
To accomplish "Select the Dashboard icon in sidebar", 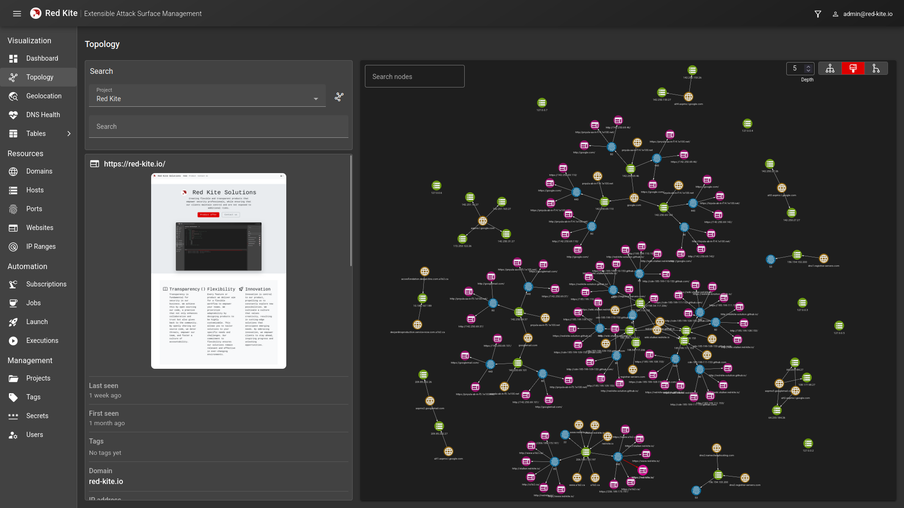I will 13,58.
